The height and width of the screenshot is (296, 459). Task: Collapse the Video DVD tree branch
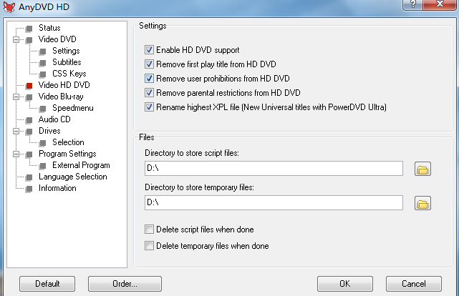16,39
